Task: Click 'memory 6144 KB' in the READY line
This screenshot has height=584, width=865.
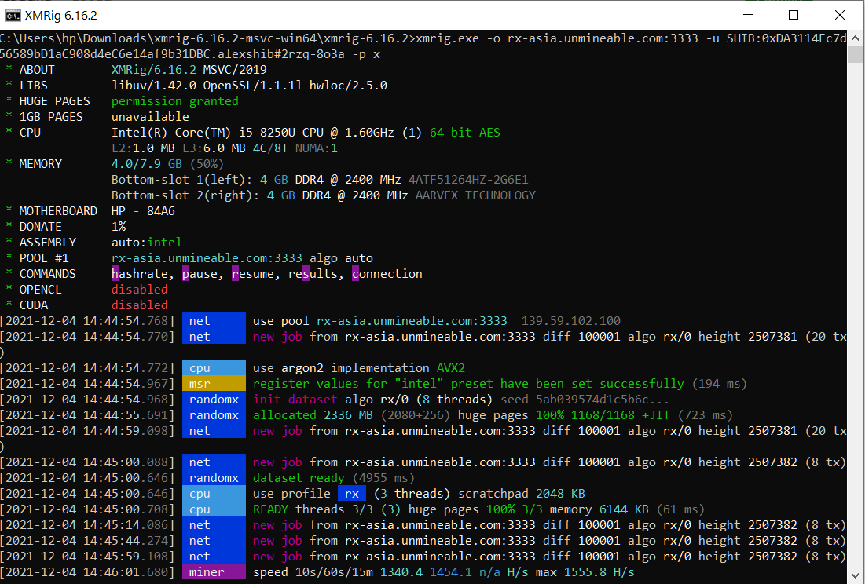Action: tap(599, 509)
